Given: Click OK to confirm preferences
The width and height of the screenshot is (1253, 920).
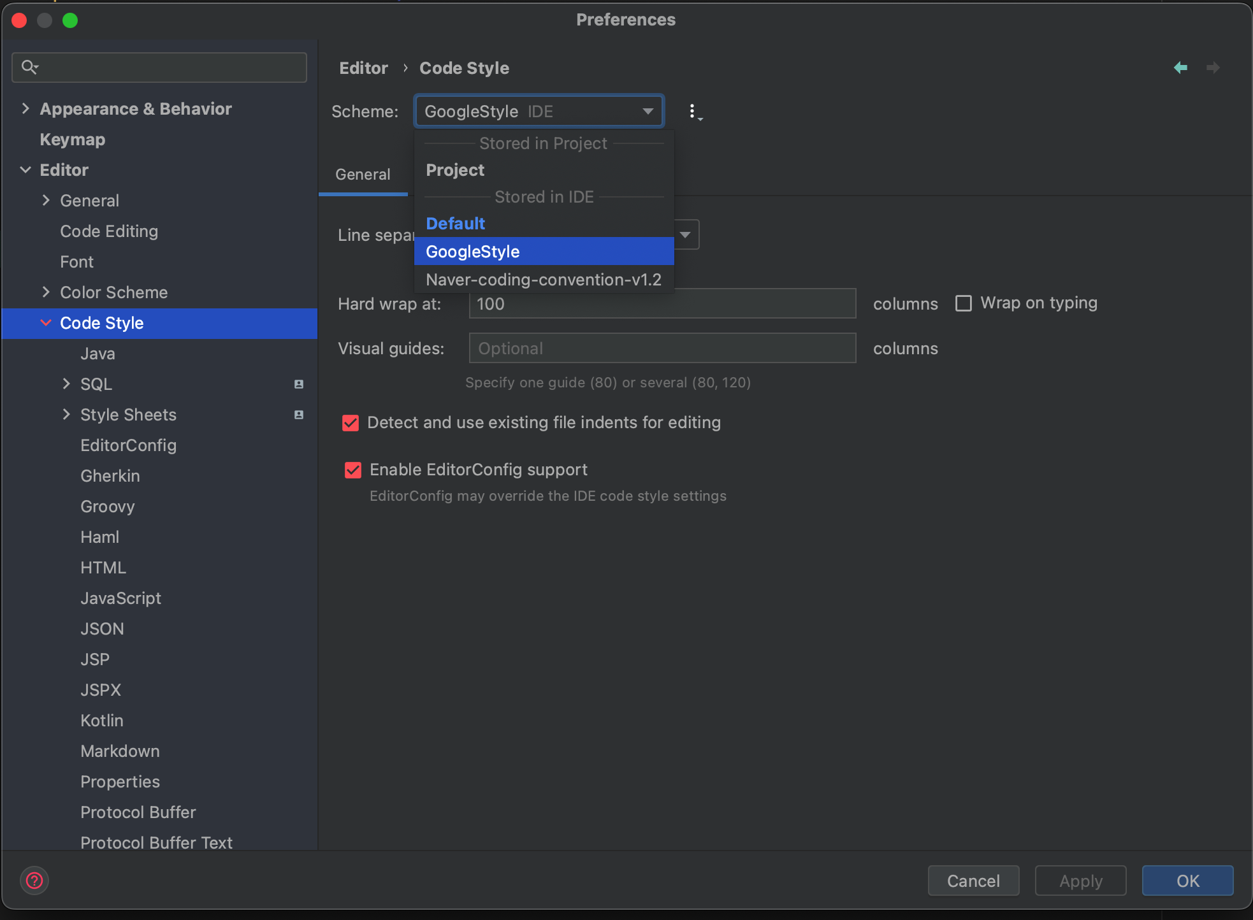Looking at the screenshot, I should 1187,880.
